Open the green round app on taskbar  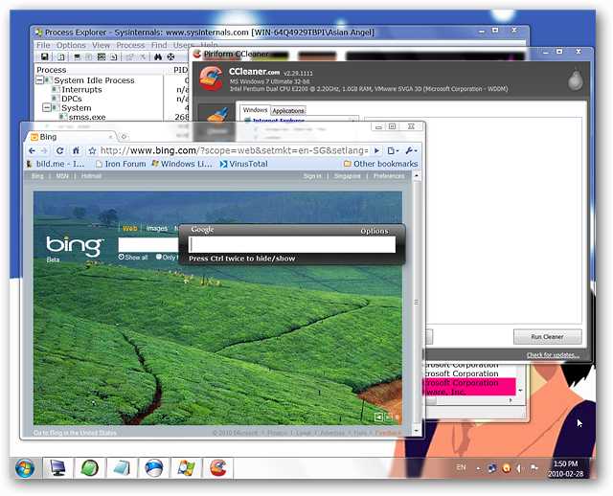[89, 468]
